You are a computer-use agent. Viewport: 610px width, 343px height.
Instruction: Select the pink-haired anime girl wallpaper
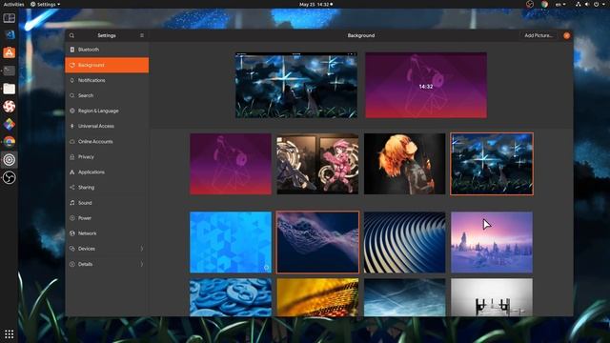tap(317, 164)
